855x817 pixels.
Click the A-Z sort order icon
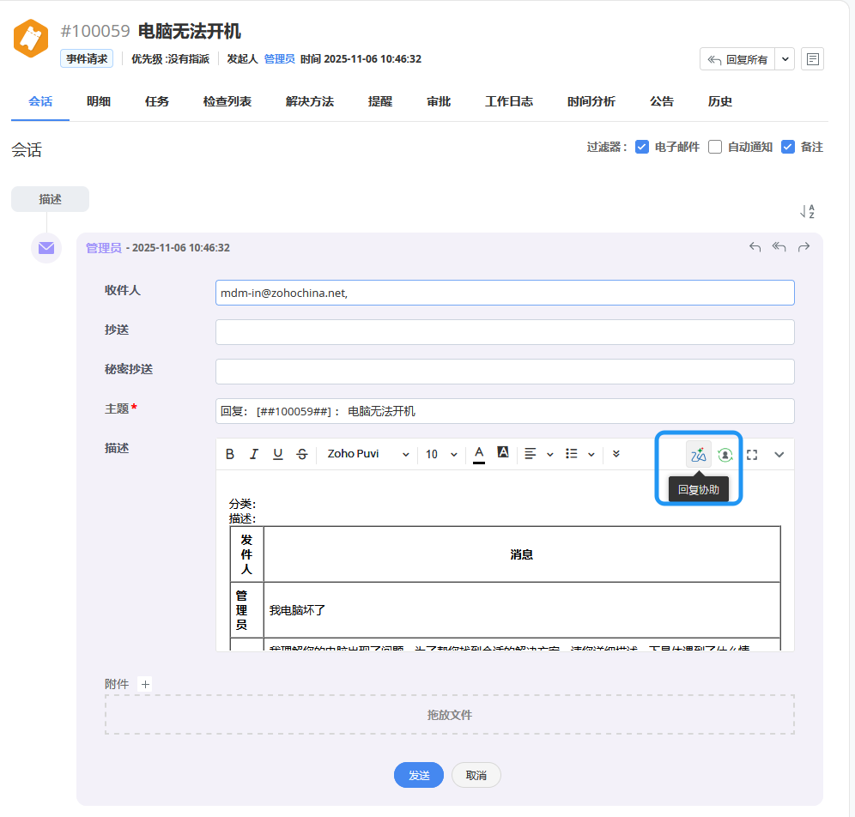(x=807, y=211)
